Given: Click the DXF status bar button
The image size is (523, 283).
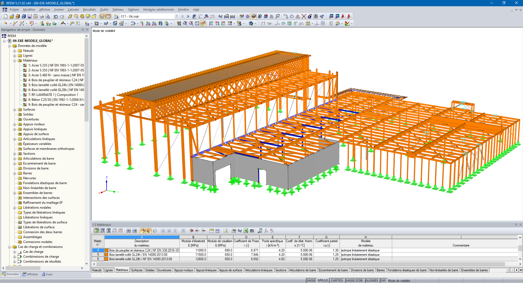Looking at the screenshot, I should (x=383, y=281).
